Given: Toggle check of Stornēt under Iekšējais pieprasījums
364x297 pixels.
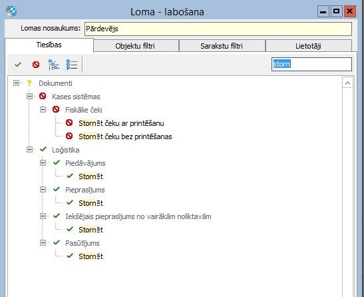Looking at the screenshot, I should [70, 229].
